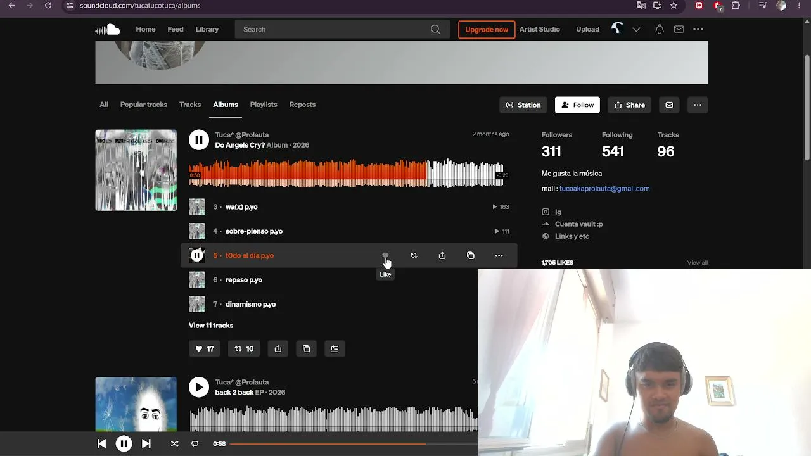
Task: View all 1,705 likes
Action: click(698, 263)
